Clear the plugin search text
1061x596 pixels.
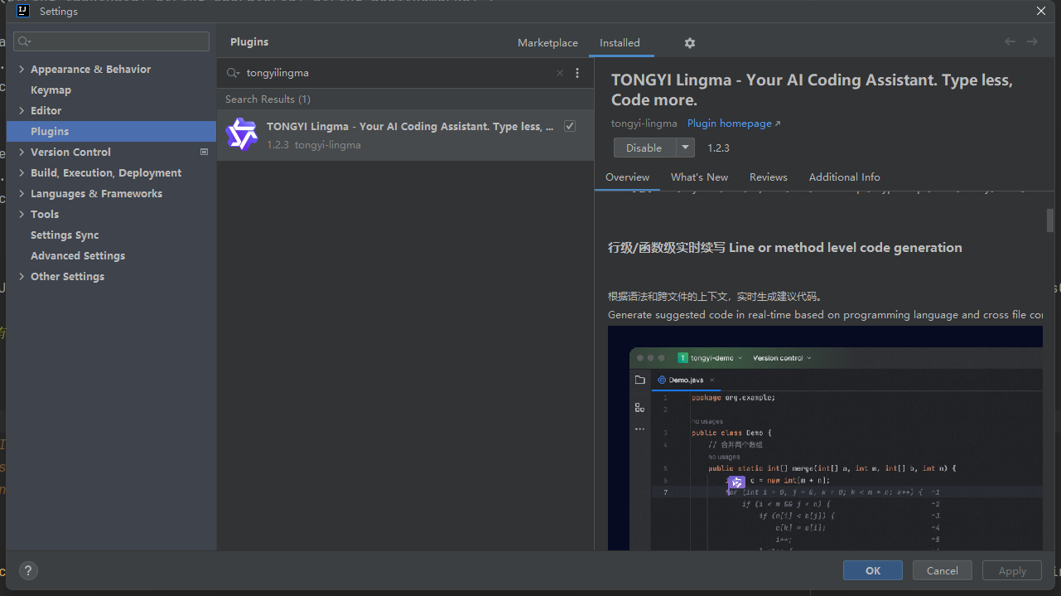tap(560, 73)
